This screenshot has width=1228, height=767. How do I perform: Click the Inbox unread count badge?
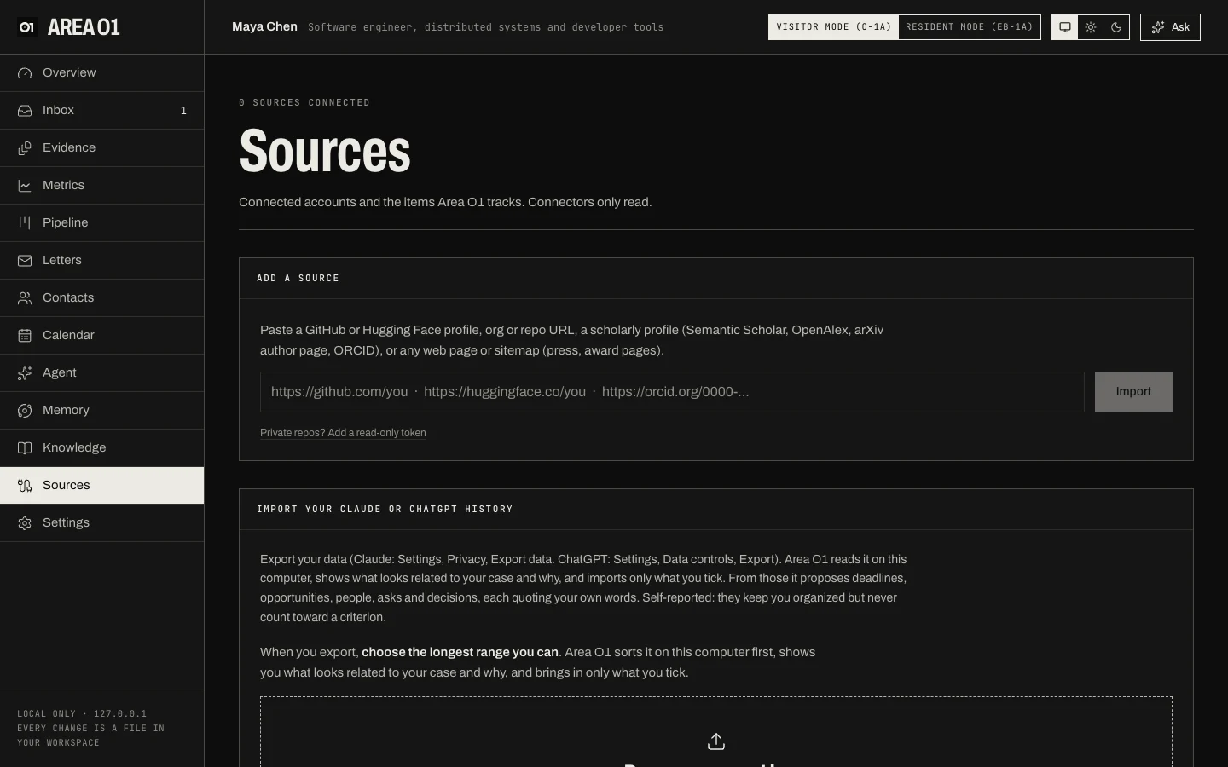pos(183,111)
